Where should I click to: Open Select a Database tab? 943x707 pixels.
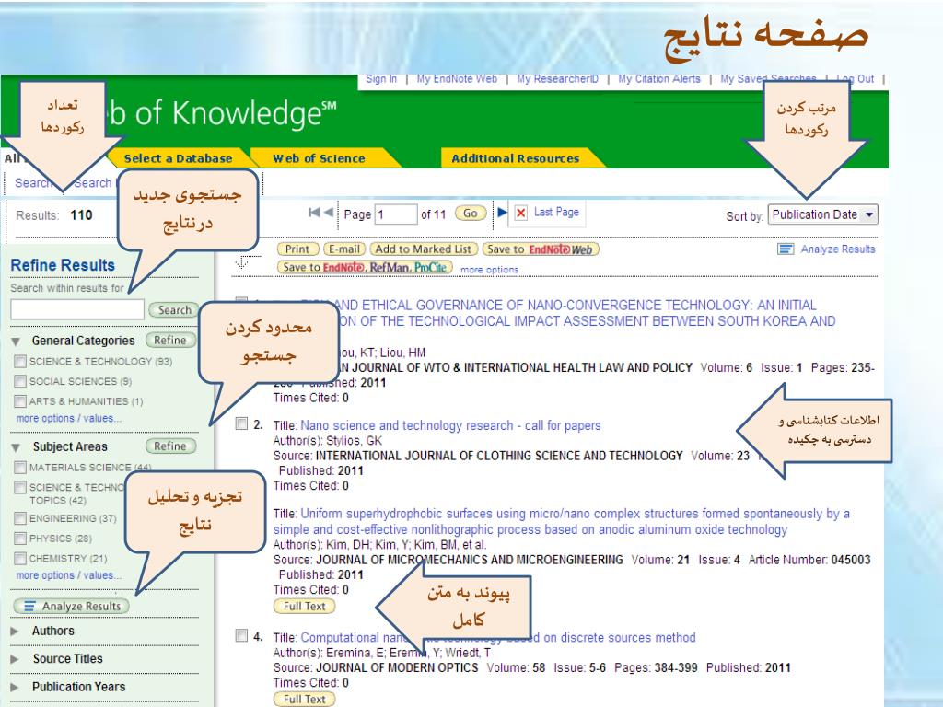coord(178,158)
